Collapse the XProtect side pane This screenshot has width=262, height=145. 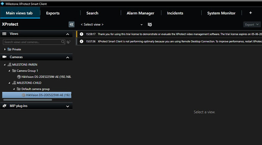point(71,25)
